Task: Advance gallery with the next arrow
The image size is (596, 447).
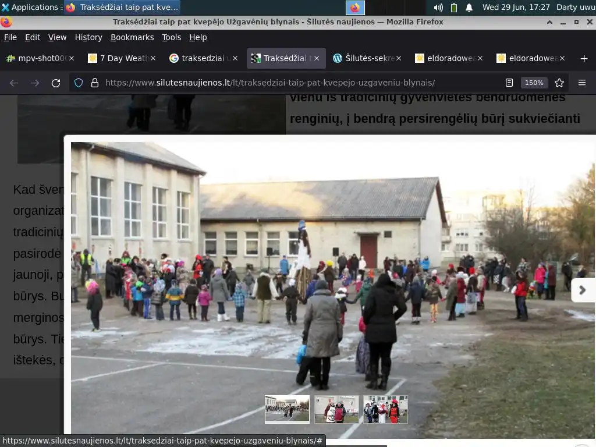Action: click(582, 290)
